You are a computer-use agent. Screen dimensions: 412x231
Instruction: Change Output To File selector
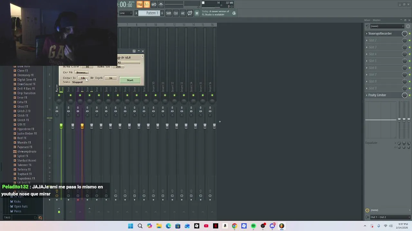click(x=83, y=78)
